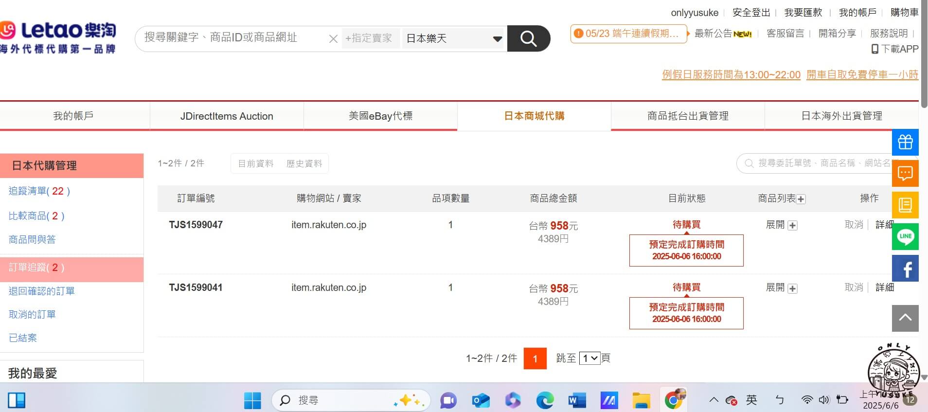This screenshot has width=928, height=412.
Task: Click the Letao logo
Action: pos(58,37)
